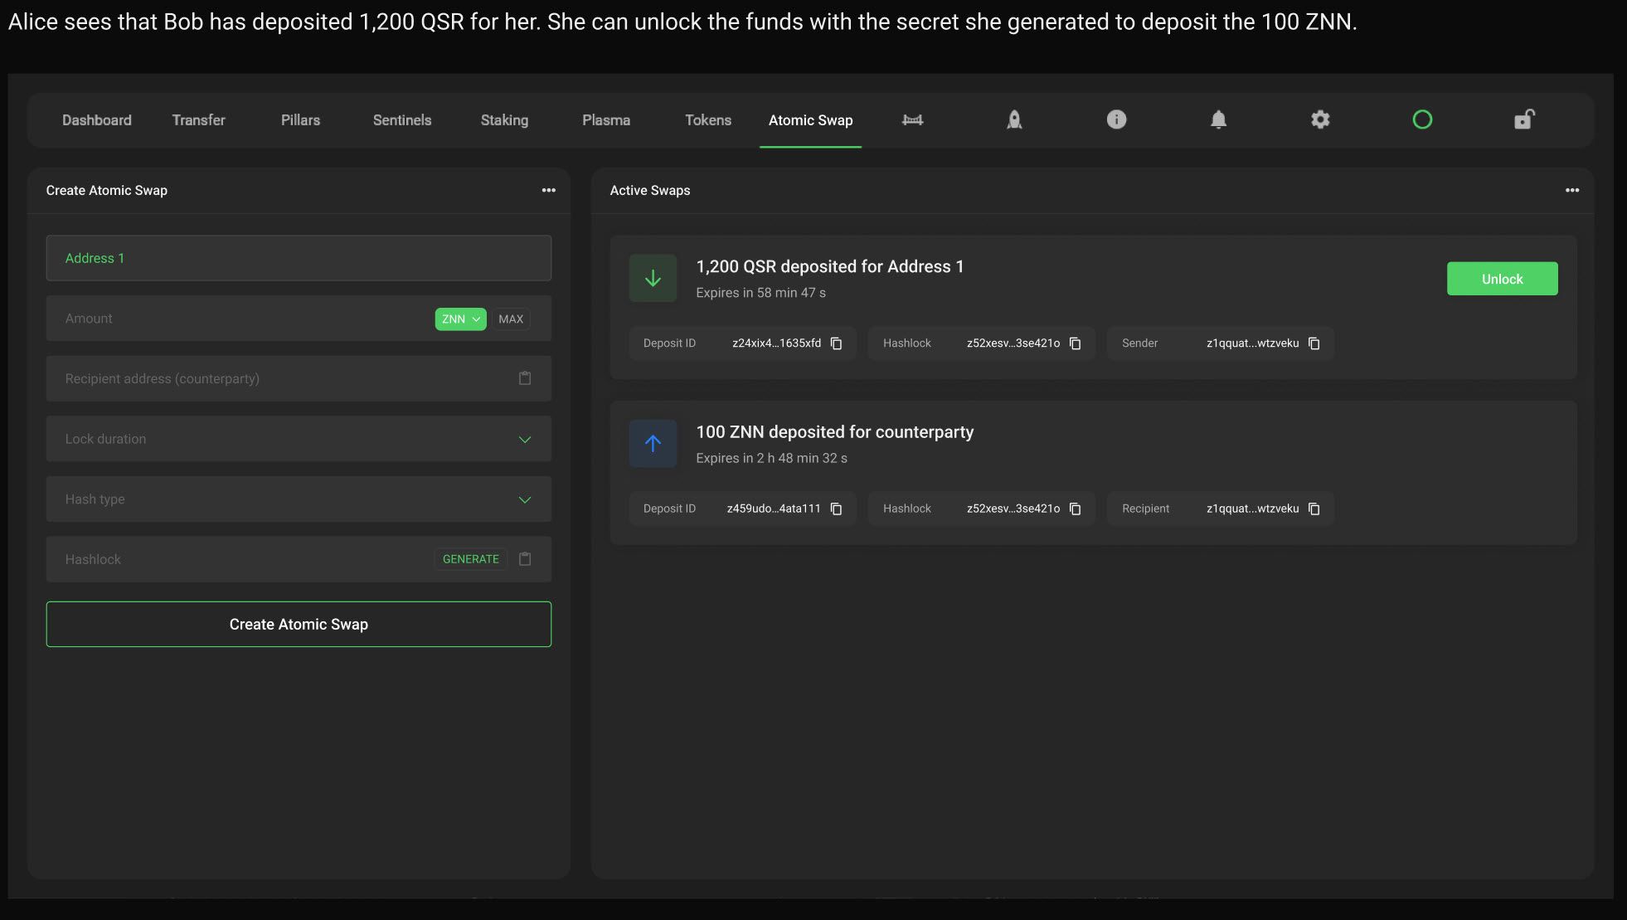Open the rocket accelerator tab
This screenshot has height=920, width=1627.
click(x=1014, y=120)
